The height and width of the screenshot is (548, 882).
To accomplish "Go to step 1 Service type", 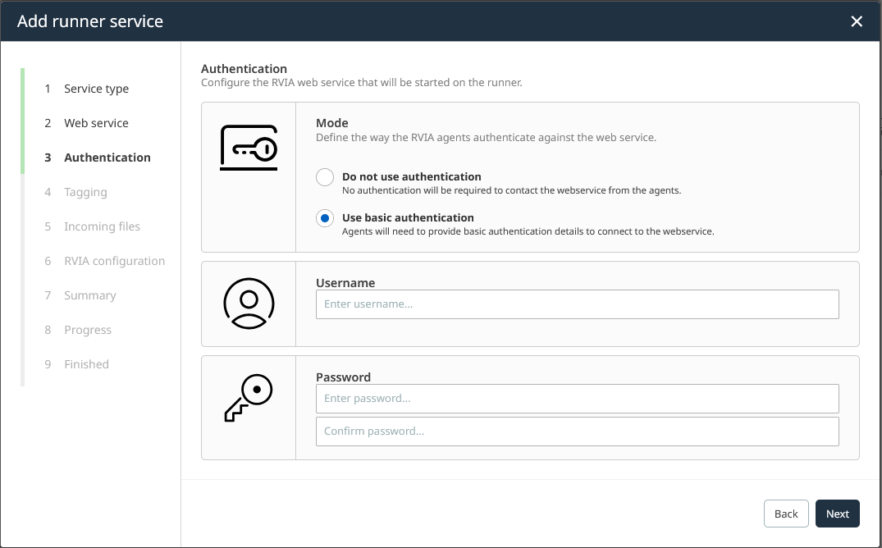I will [x=96, y=89].
